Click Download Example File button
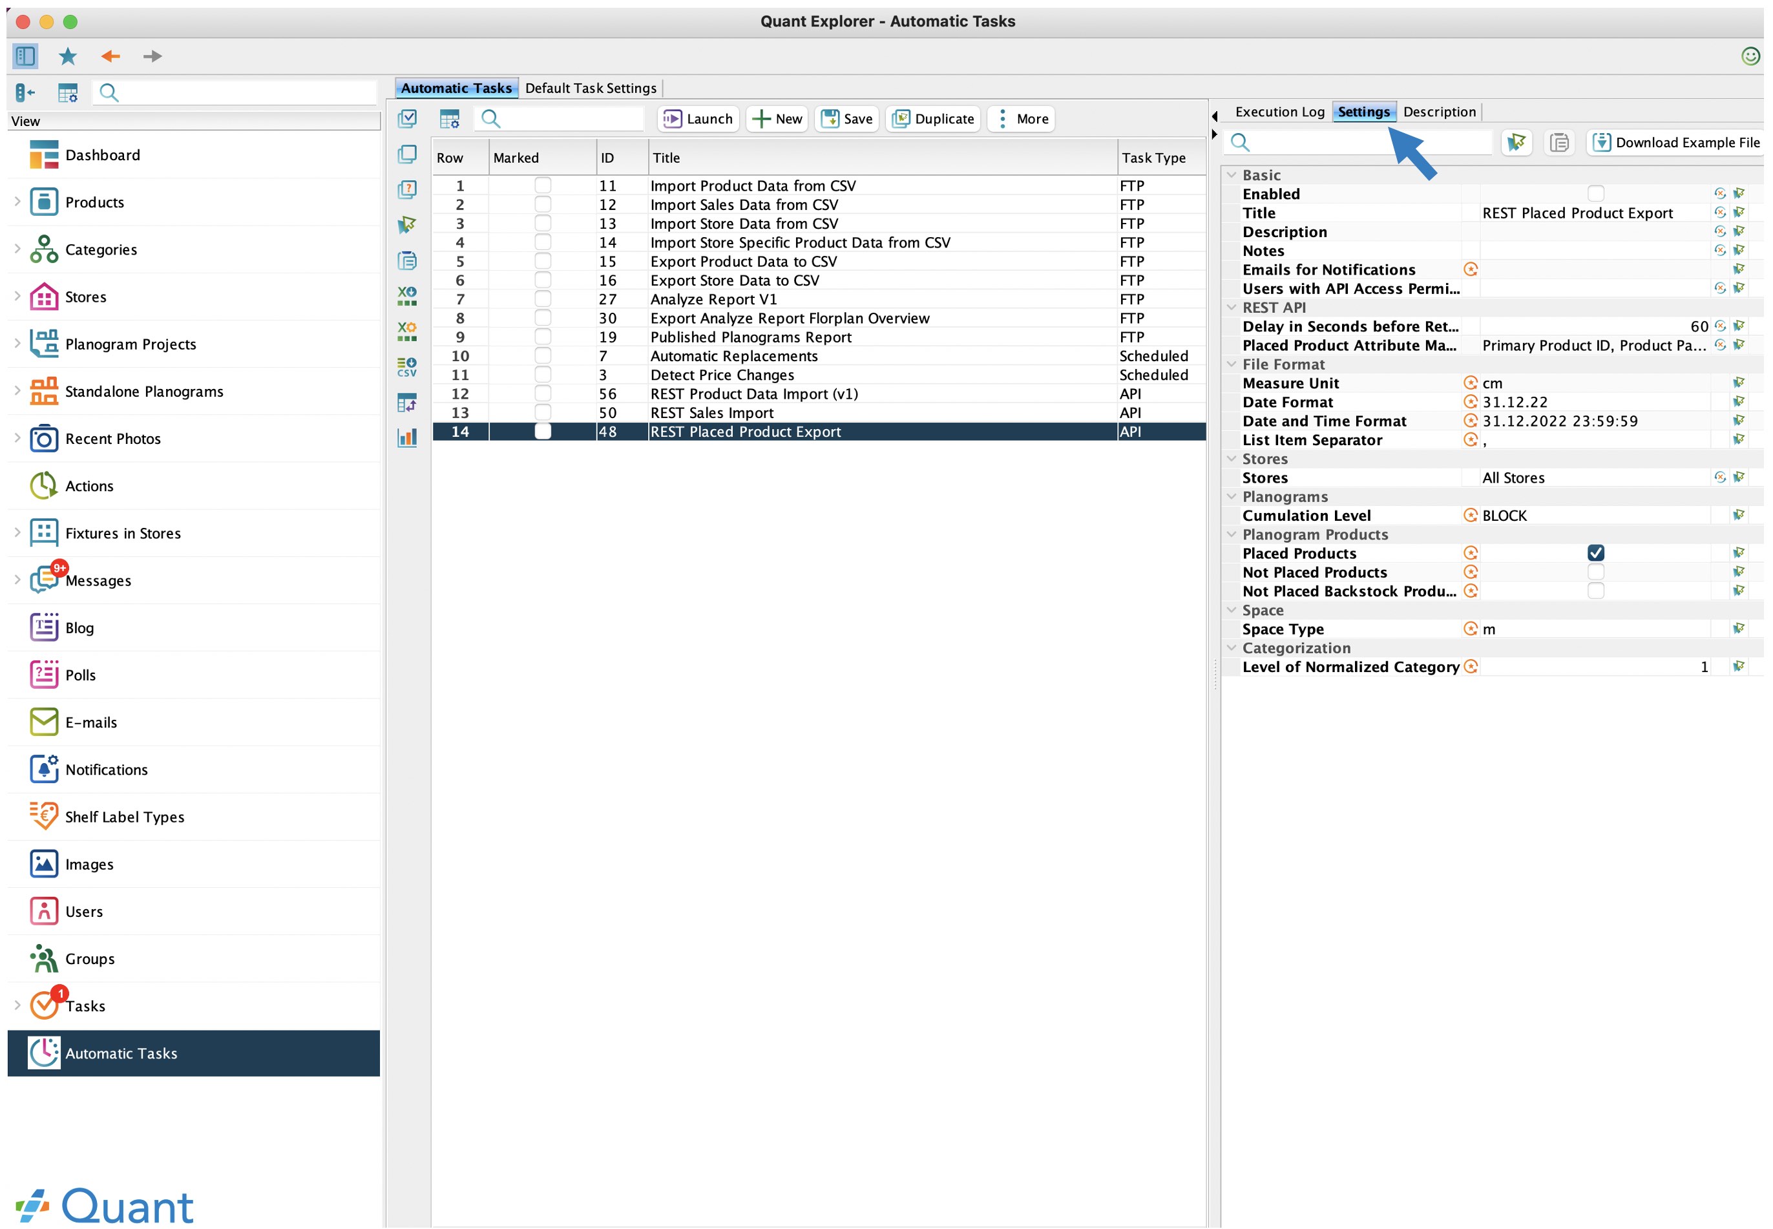This screenshot has width=1773, height=1229. pyautogui.click(x=1676, y=142)
